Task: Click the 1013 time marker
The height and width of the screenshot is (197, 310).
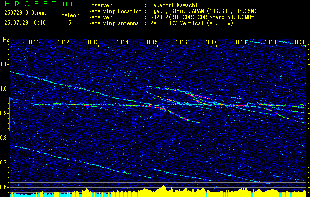Action: pyautogui.click(x=93, y=42)
